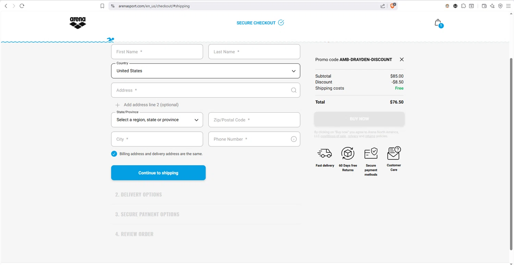Open the State/Province dropdown
Screen dimensions: 514x265
[157, 120]
